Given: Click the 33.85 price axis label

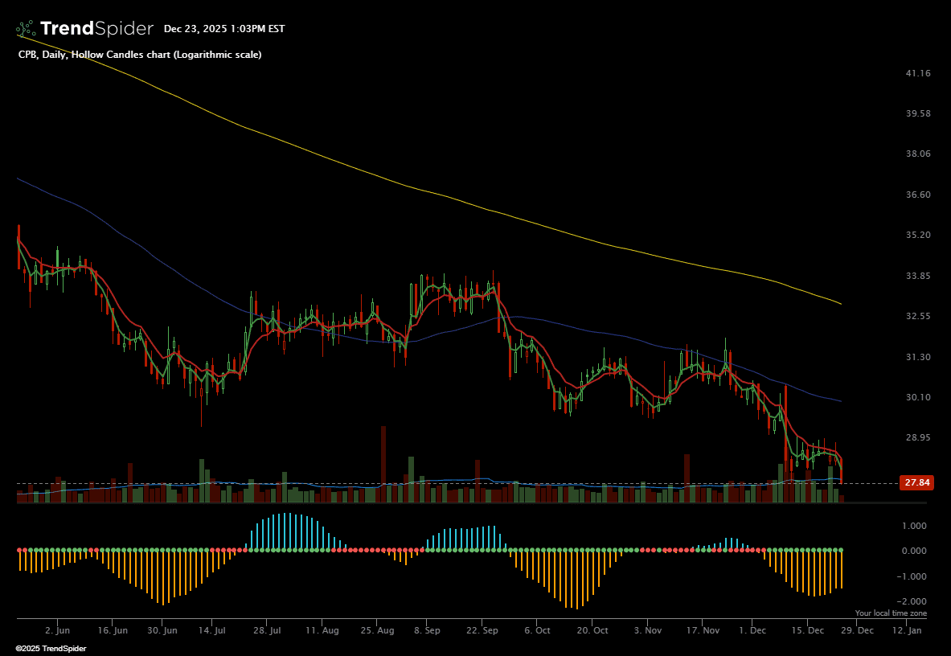Looking at the screenshot, I should tap(918, 276).
